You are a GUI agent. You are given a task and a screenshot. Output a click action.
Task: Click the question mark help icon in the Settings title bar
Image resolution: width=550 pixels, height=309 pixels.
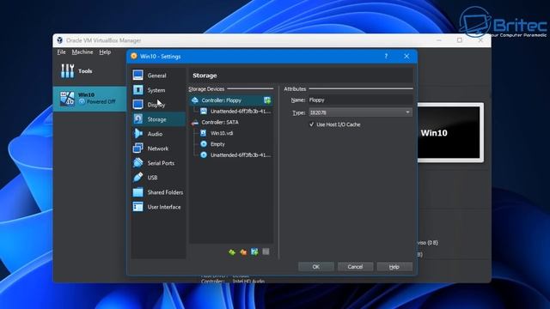point(386,56)
